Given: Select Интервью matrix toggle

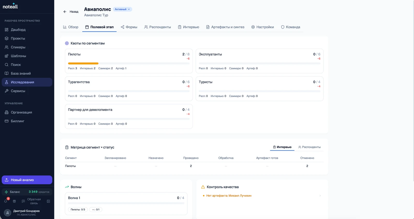Looking at the screenshot, I should [x=282, y=147].
